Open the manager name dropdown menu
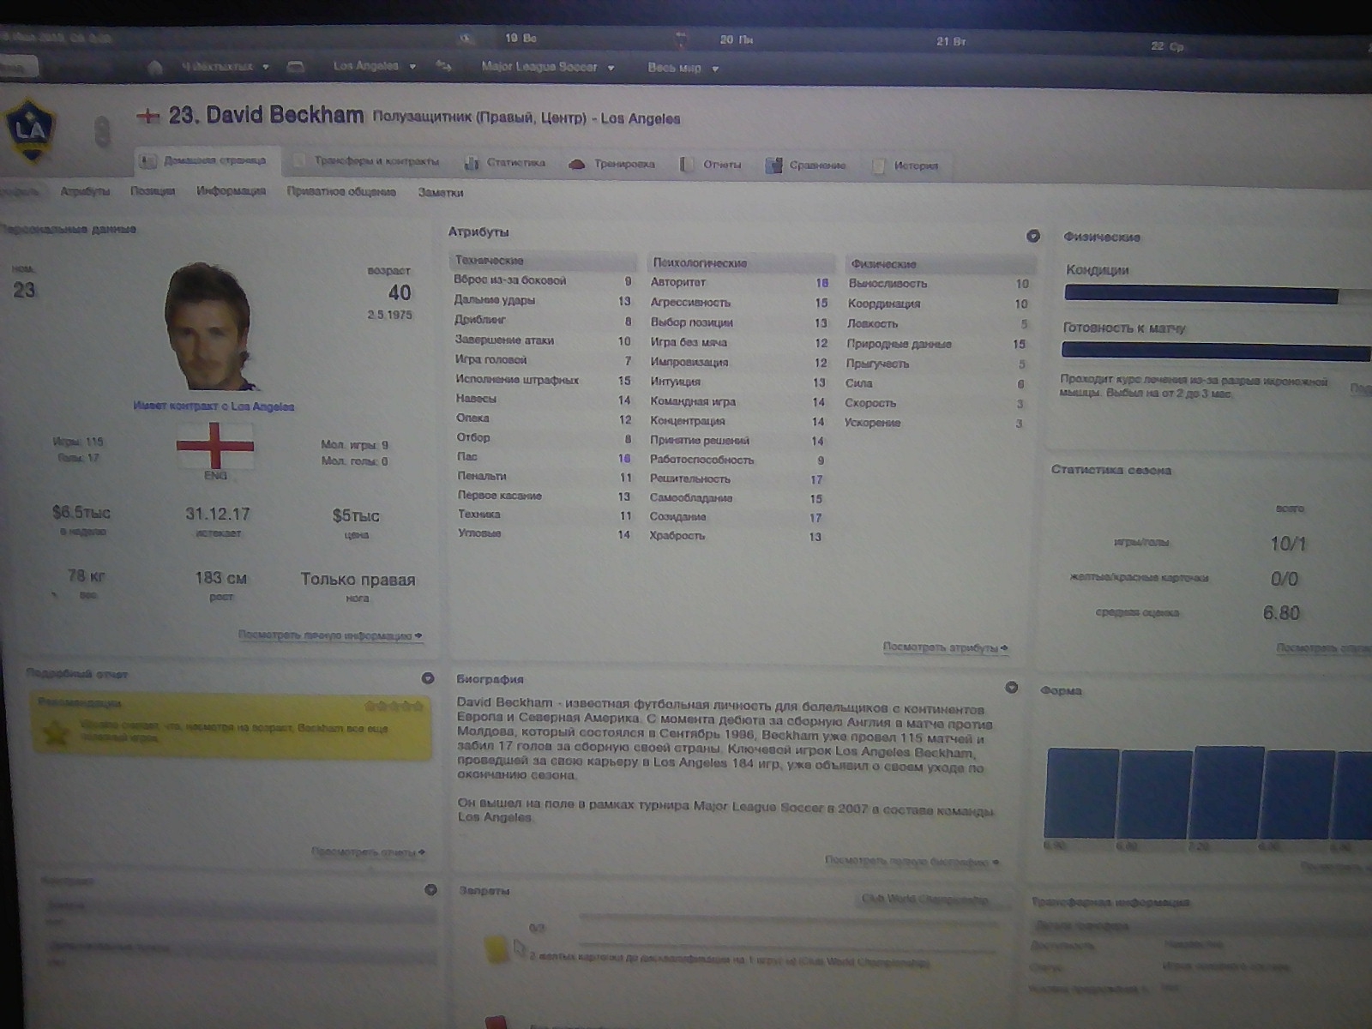Screen dimensions: 1372x1029 [225, 66]
